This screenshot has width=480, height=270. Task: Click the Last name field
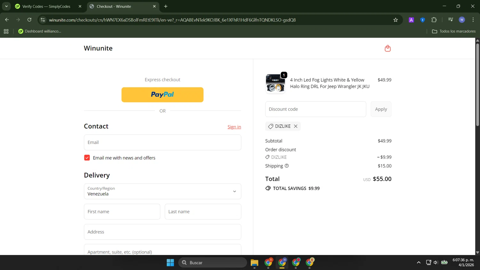click(x=203, y=211)
